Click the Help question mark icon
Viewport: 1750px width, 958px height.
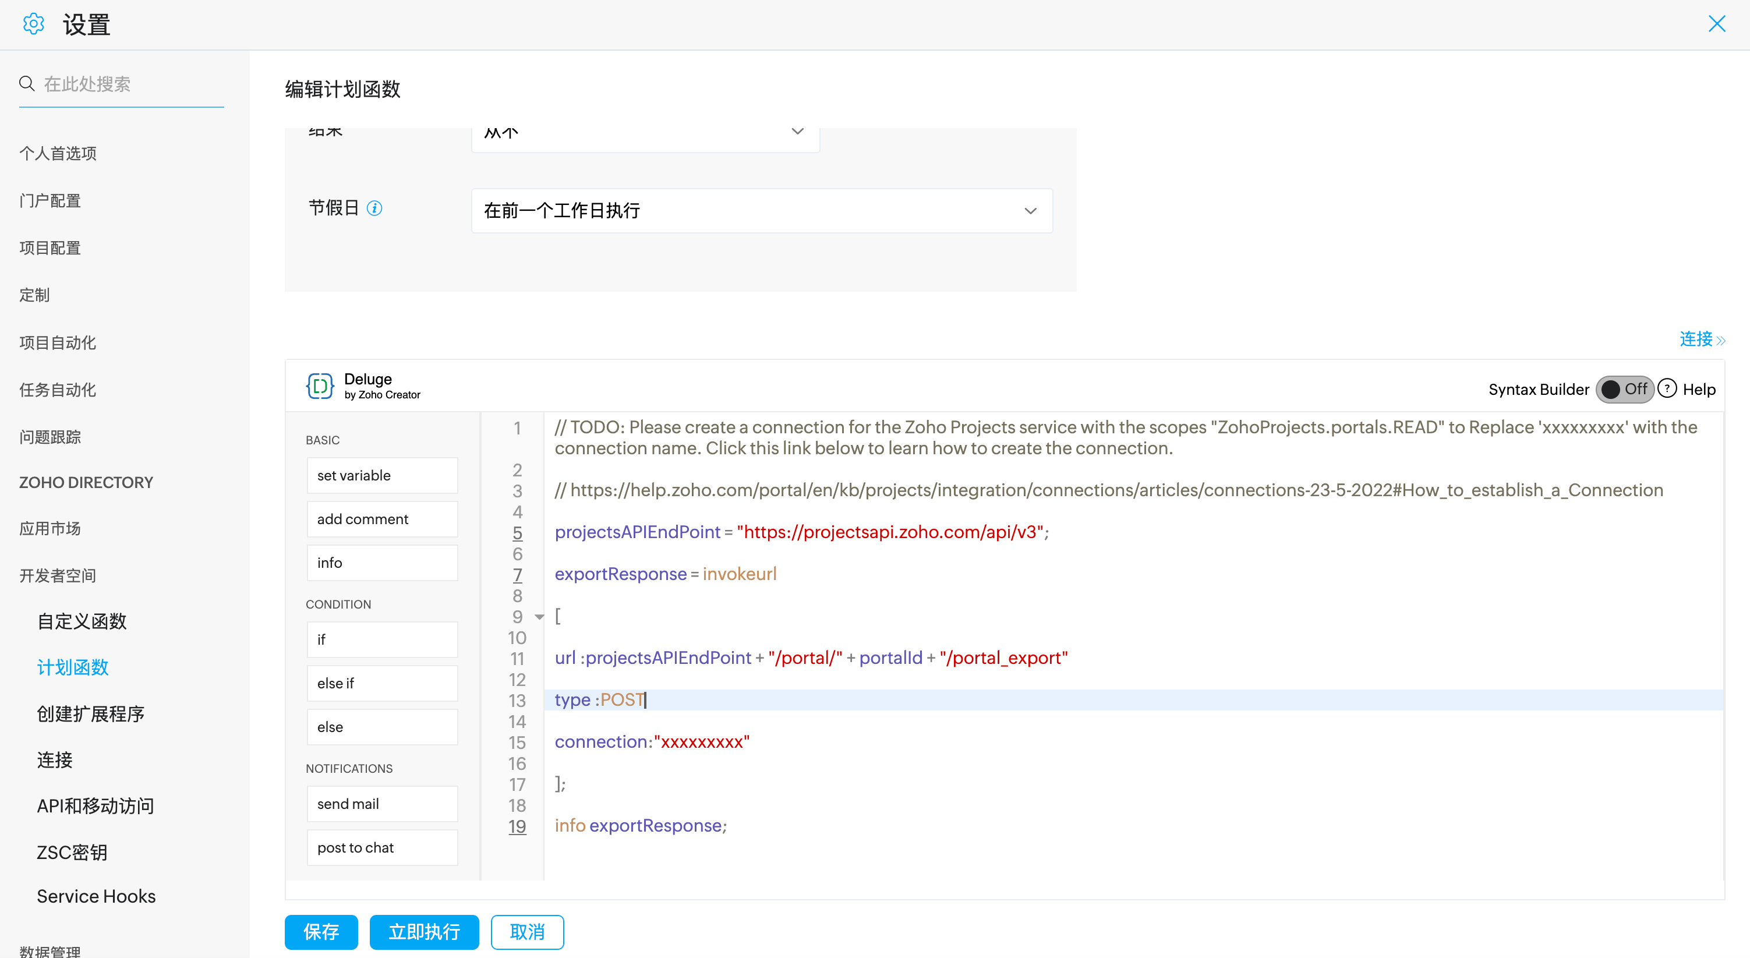(1667, 388)
